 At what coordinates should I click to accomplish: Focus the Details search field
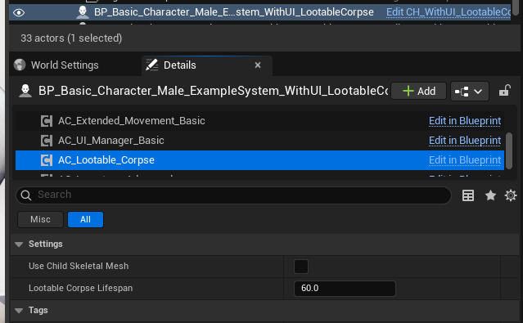tap(233, 195)
